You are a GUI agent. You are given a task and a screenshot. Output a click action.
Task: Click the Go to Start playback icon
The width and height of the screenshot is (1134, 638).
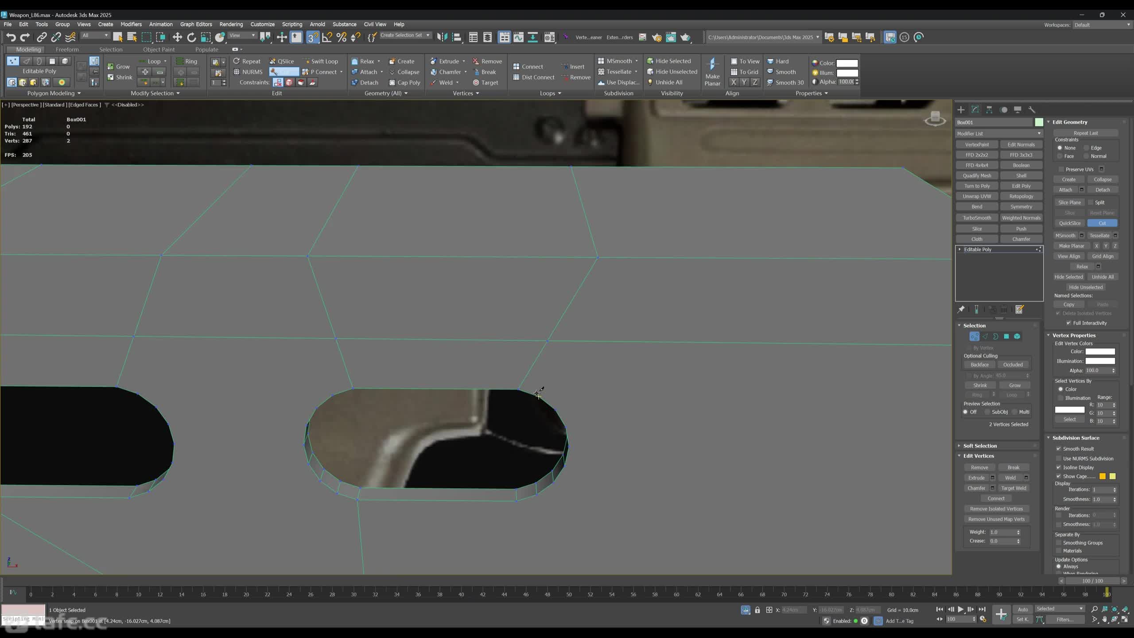pyautogui.click(x=939, y=609)
